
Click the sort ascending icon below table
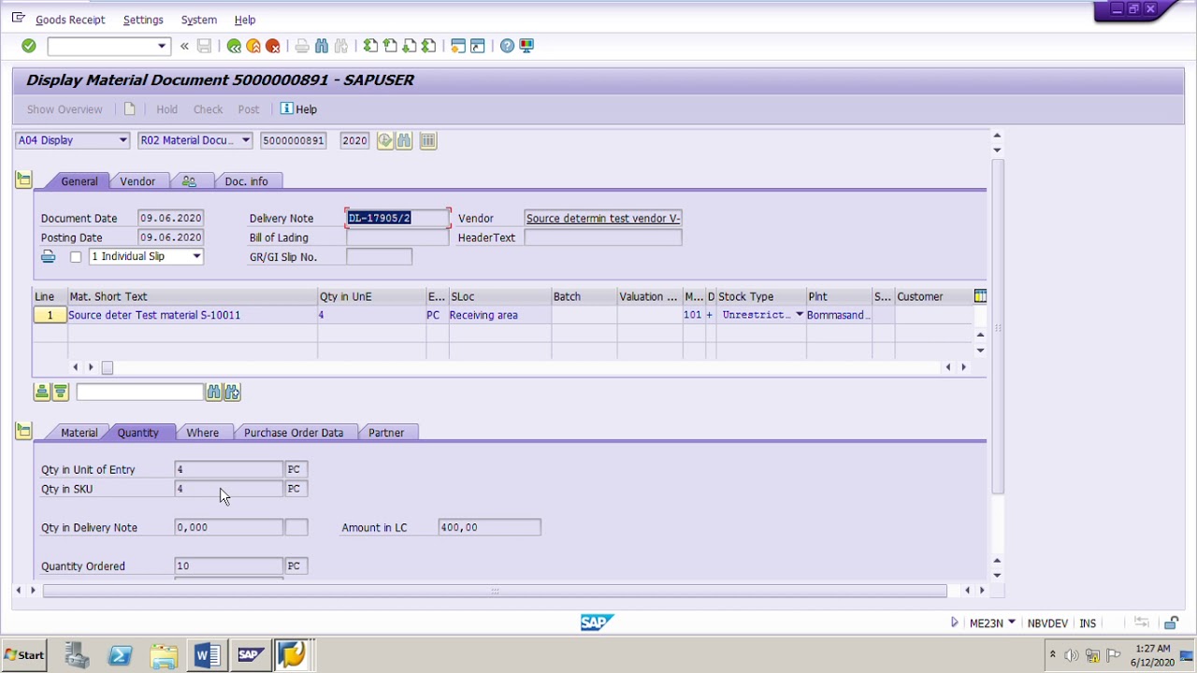(x=42, y=393)
